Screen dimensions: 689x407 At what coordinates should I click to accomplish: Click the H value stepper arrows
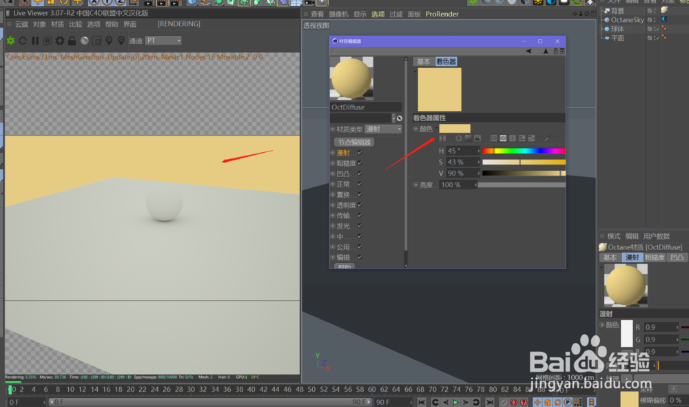point(479,151)
